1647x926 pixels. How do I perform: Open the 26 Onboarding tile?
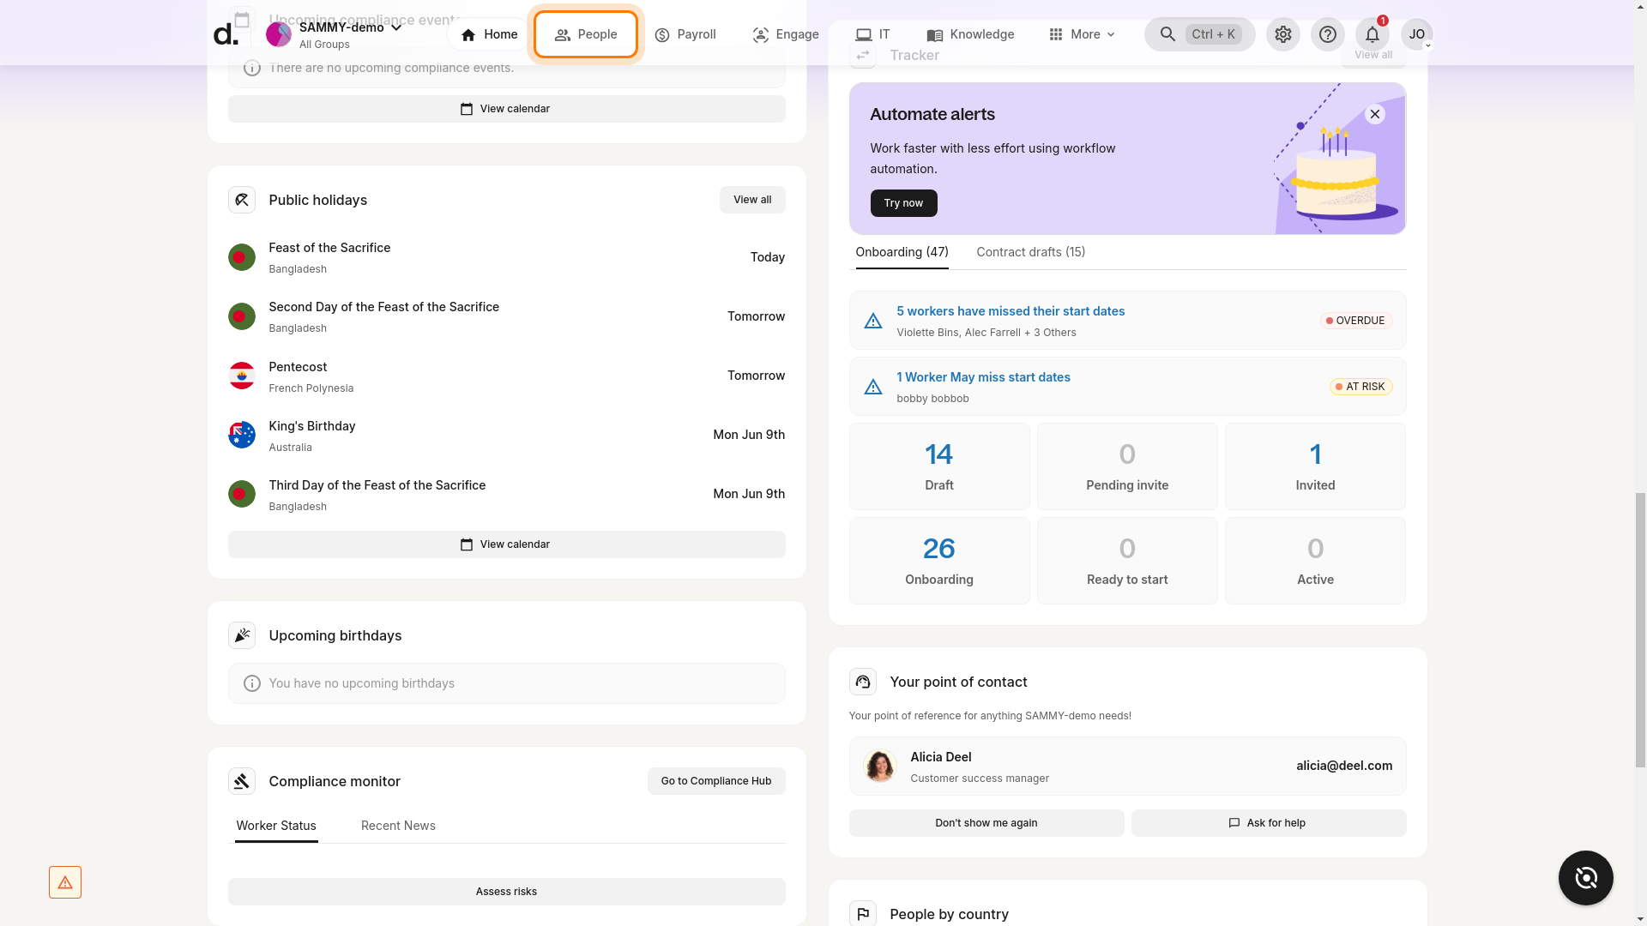(939, 561)
